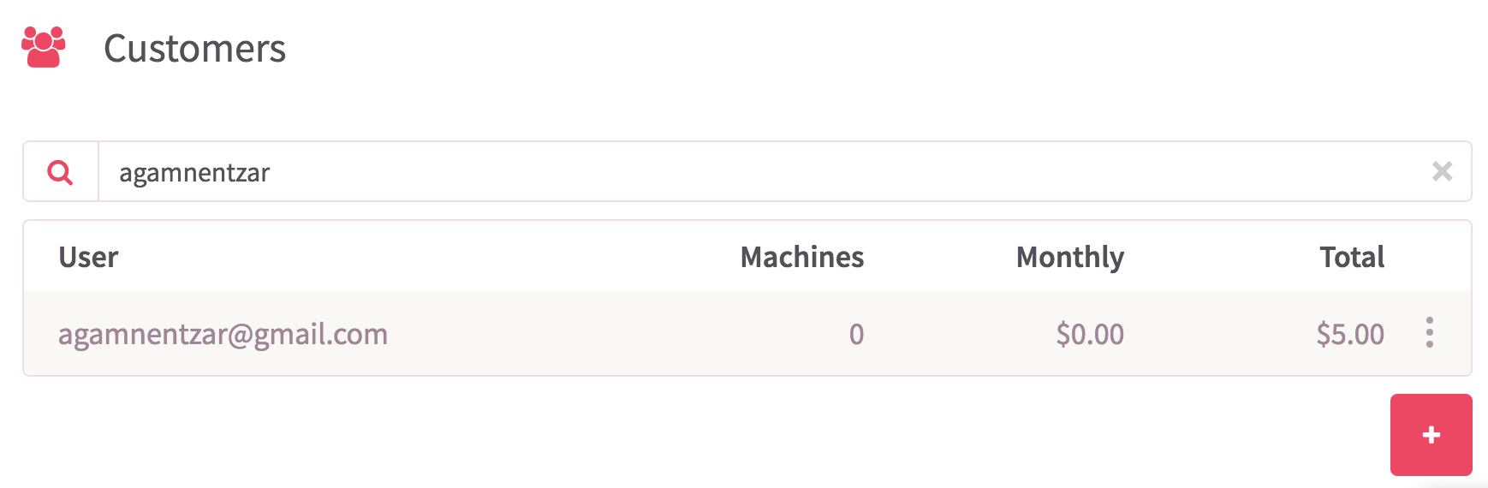Click the plus symbol in red button
Viewport: 1488px width, 488px height.
(1431, 435)
